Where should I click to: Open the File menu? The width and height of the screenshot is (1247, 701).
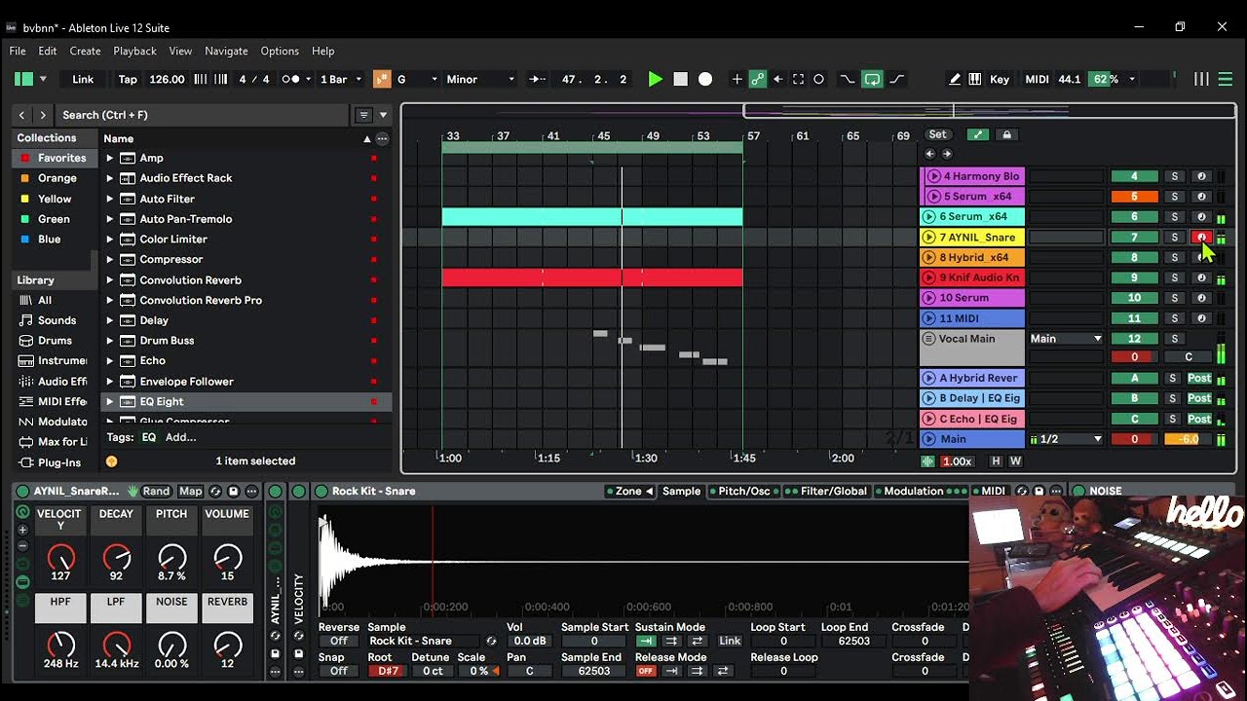[18, 51]
